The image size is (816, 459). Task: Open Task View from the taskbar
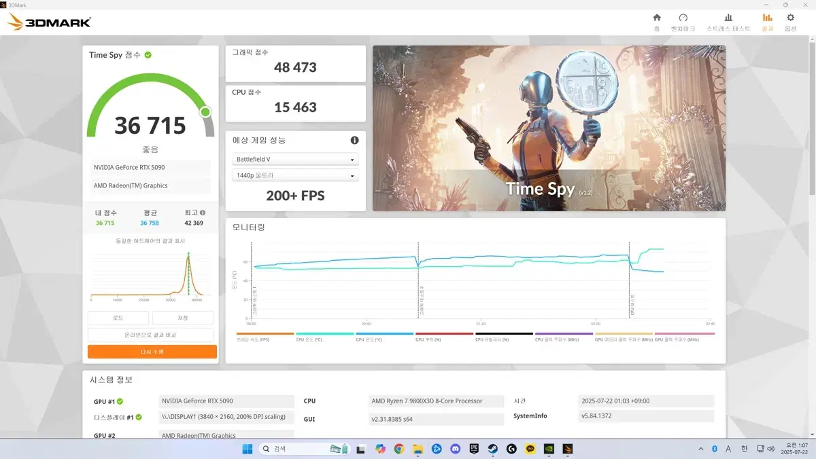point(361,449)
